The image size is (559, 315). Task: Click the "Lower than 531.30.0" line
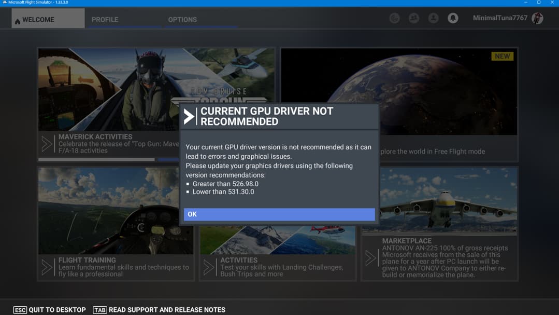click(223, 192)
